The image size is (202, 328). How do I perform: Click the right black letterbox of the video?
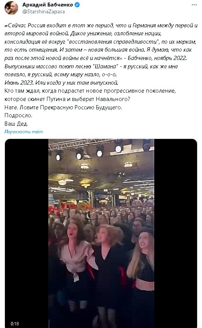tap(176, 233)
